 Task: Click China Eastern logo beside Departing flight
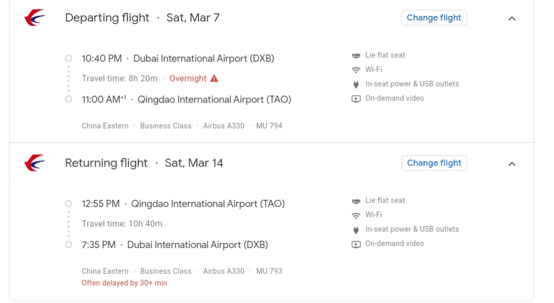coord(34,18)
